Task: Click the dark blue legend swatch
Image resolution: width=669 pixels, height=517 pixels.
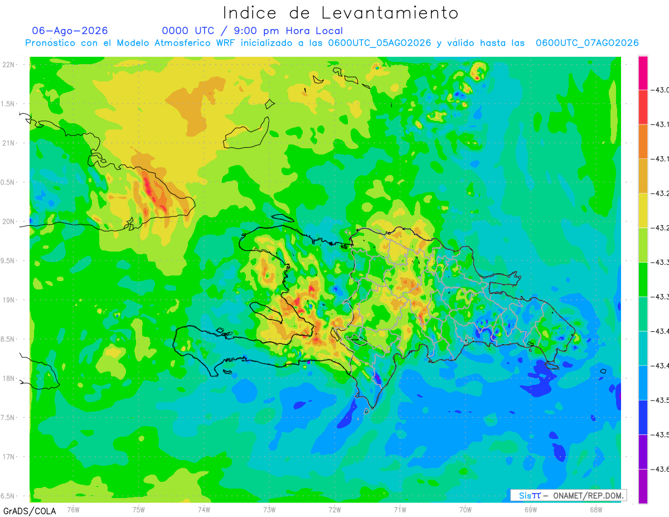Action: click(x=643, y=417)
